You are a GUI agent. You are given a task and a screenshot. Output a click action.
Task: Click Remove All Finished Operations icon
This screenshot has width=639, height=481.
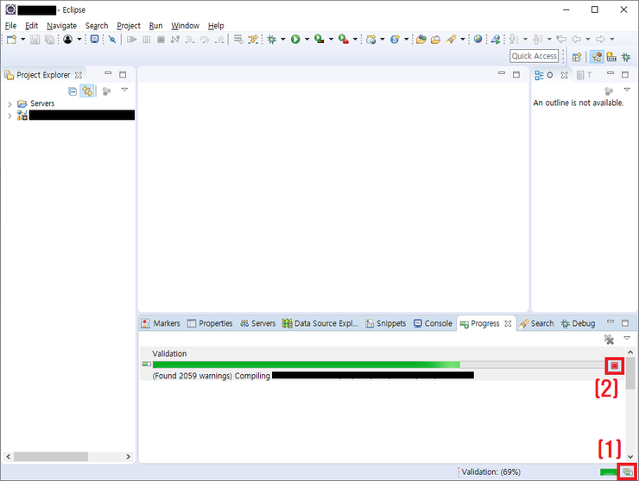(x=609, y=340)
